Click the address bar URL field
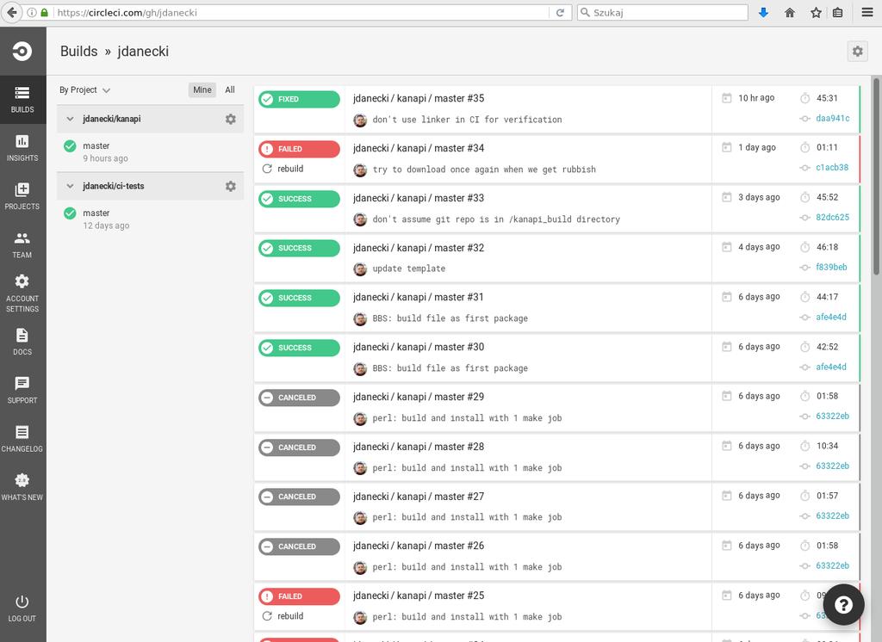882x642 pixels. [301, 12]
